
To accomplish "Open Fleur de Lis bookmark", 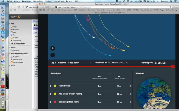I will tap(101, 10).
